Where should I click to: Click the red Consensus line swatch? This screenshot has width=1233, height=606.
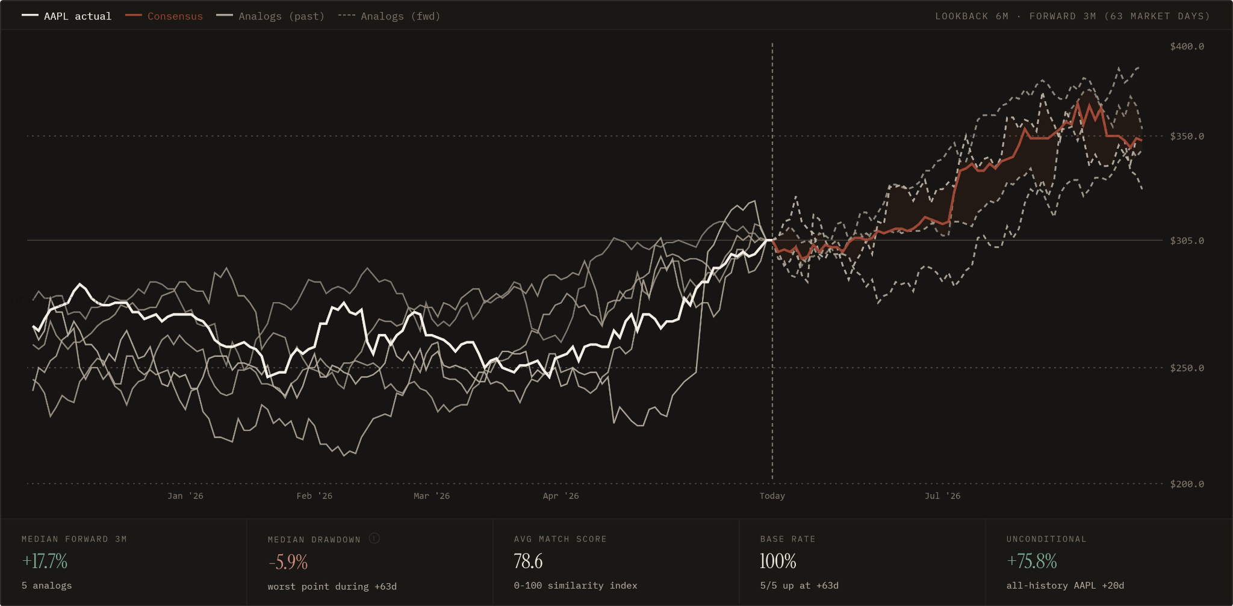[133, 16]
